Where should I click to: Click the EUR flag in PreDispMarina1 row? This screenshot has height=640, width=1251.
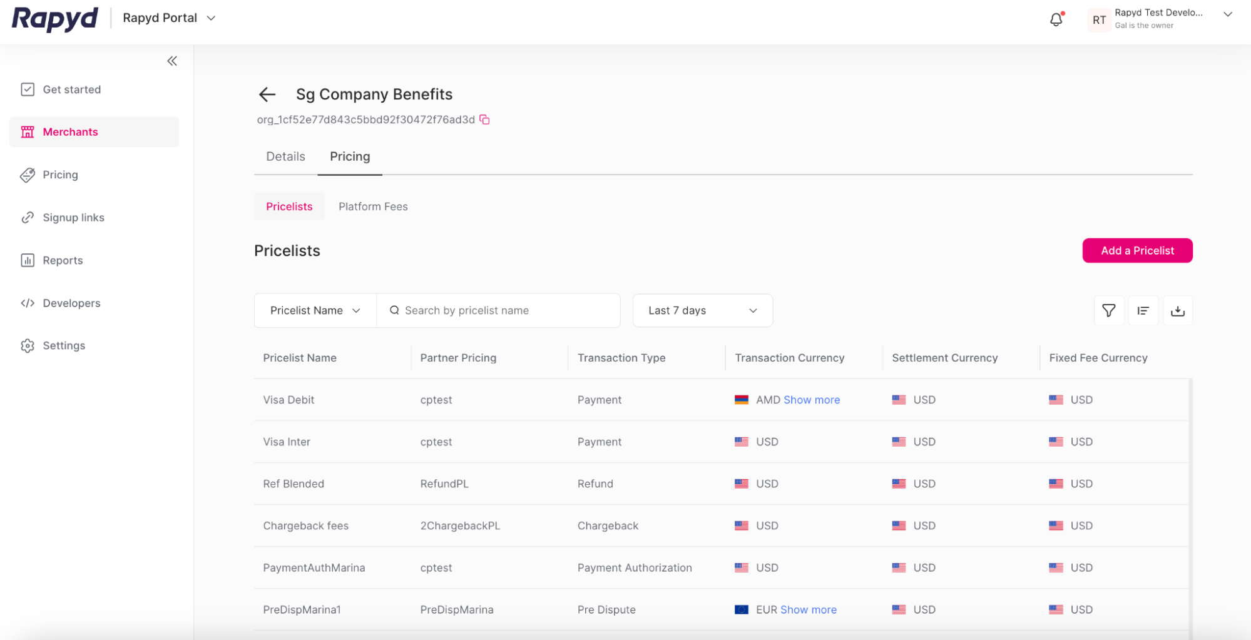coord(742,609)
